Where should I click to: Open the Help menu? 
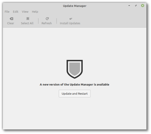pos(35,12)
